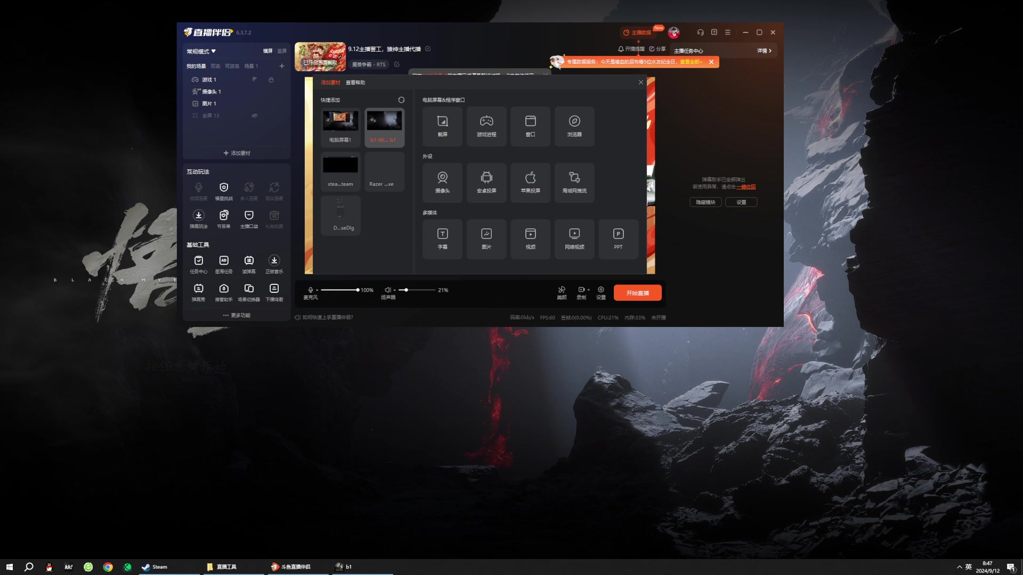Open 弹幕玩法 danmaku games
Image resolution: width=1023 pixels, height=575 pixels.
[198, 219]
